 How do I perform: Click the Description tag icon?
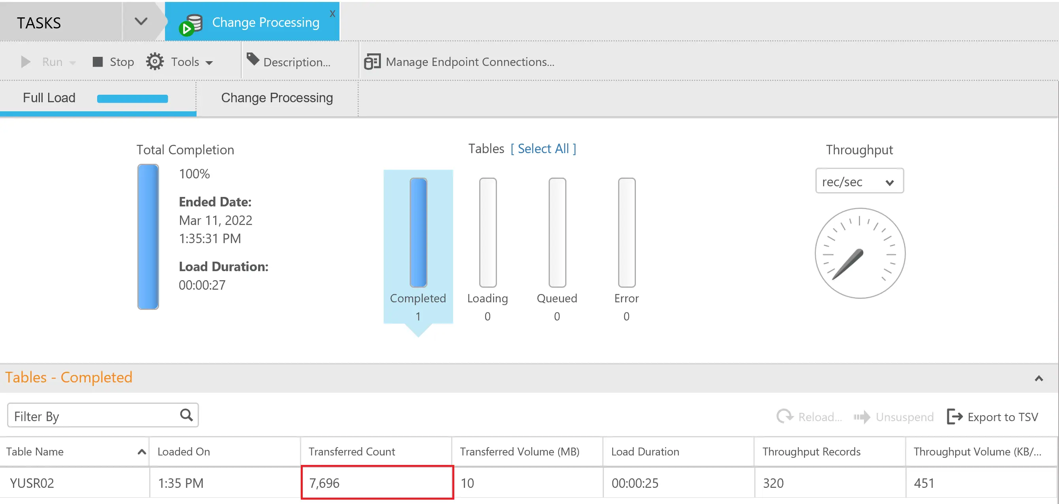click(x=253, y=60)
